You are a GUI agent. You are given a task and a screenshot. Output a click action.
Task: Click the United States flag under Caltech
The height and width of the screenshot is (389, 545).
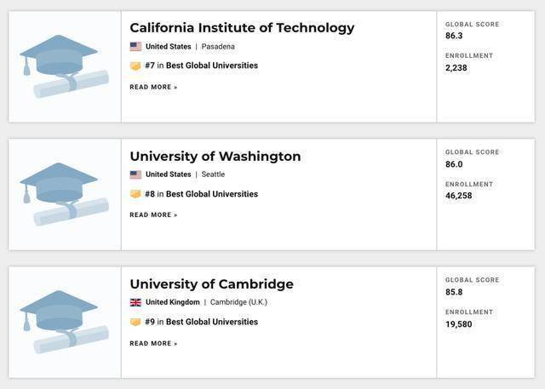135,47
